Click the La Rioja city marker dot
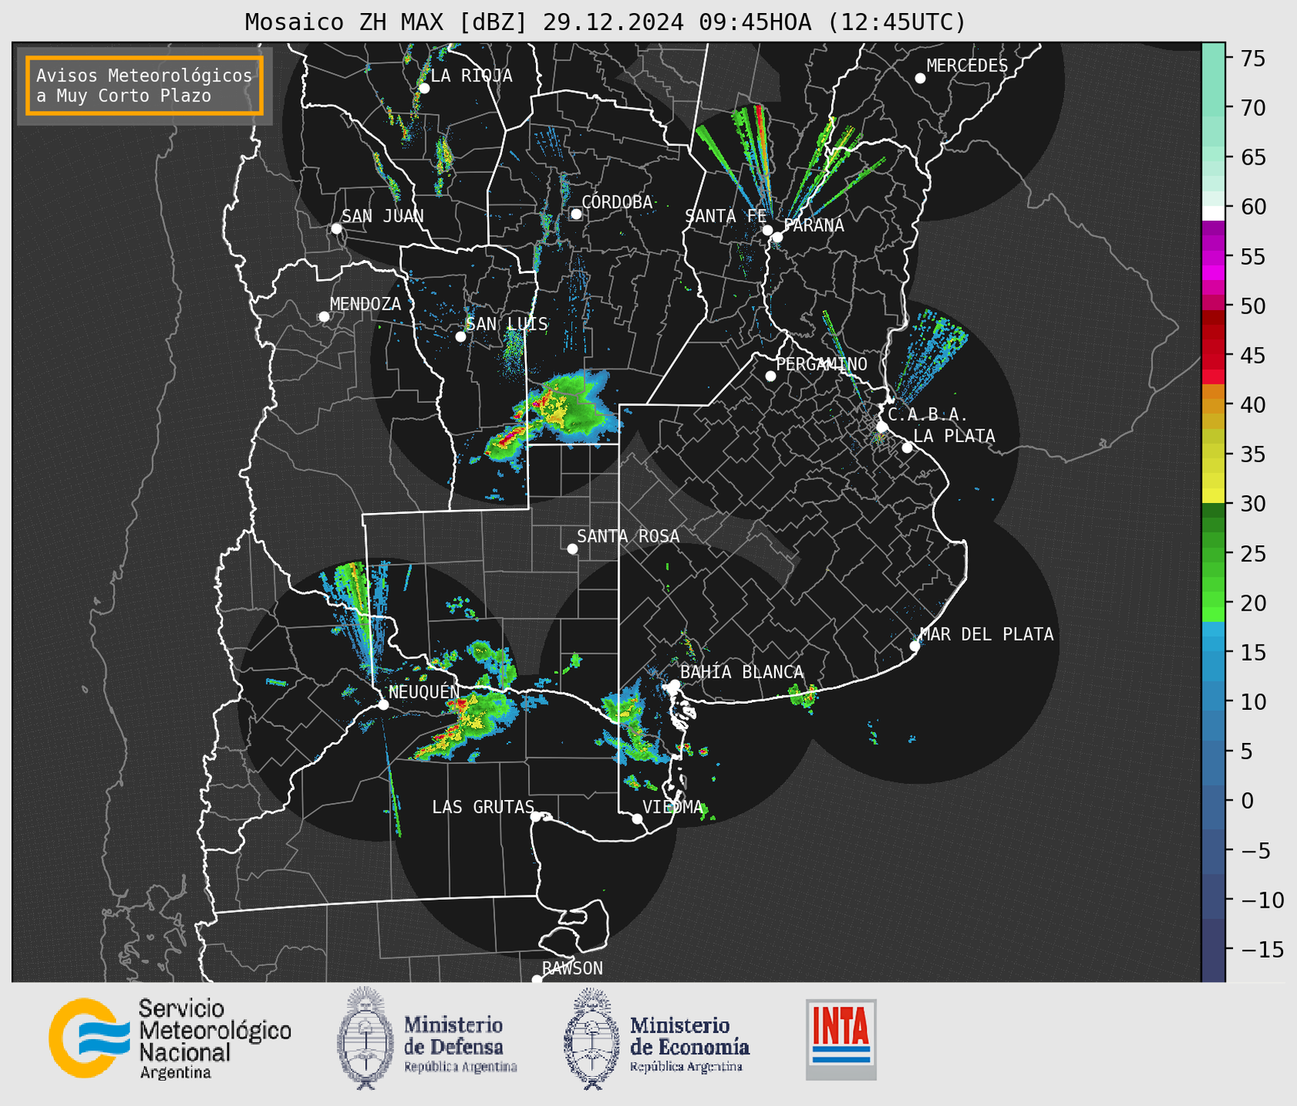The image size is (1297, 1106). pos(424,88)
